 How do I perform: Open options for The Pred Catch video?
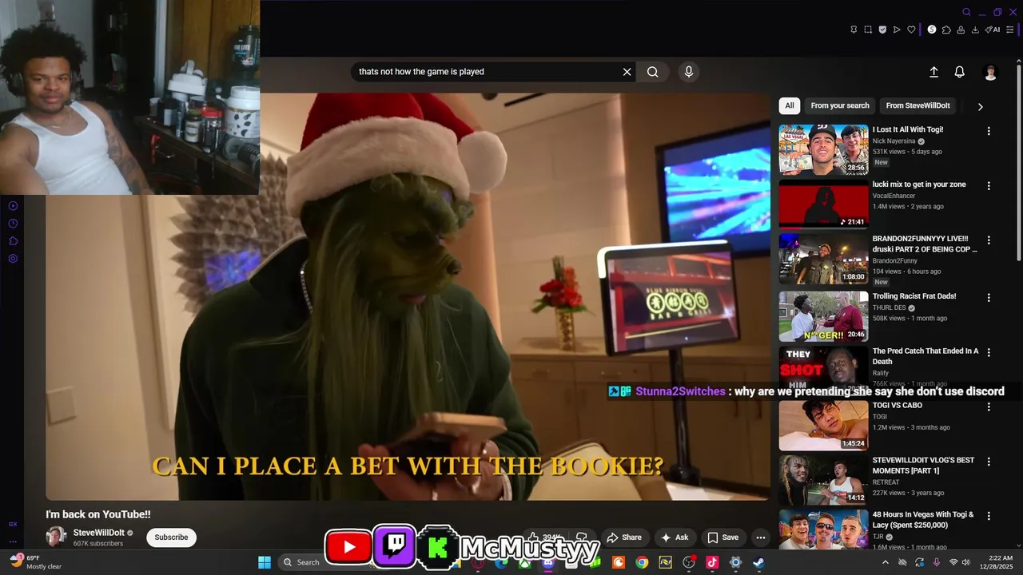(x=989, y=352)
